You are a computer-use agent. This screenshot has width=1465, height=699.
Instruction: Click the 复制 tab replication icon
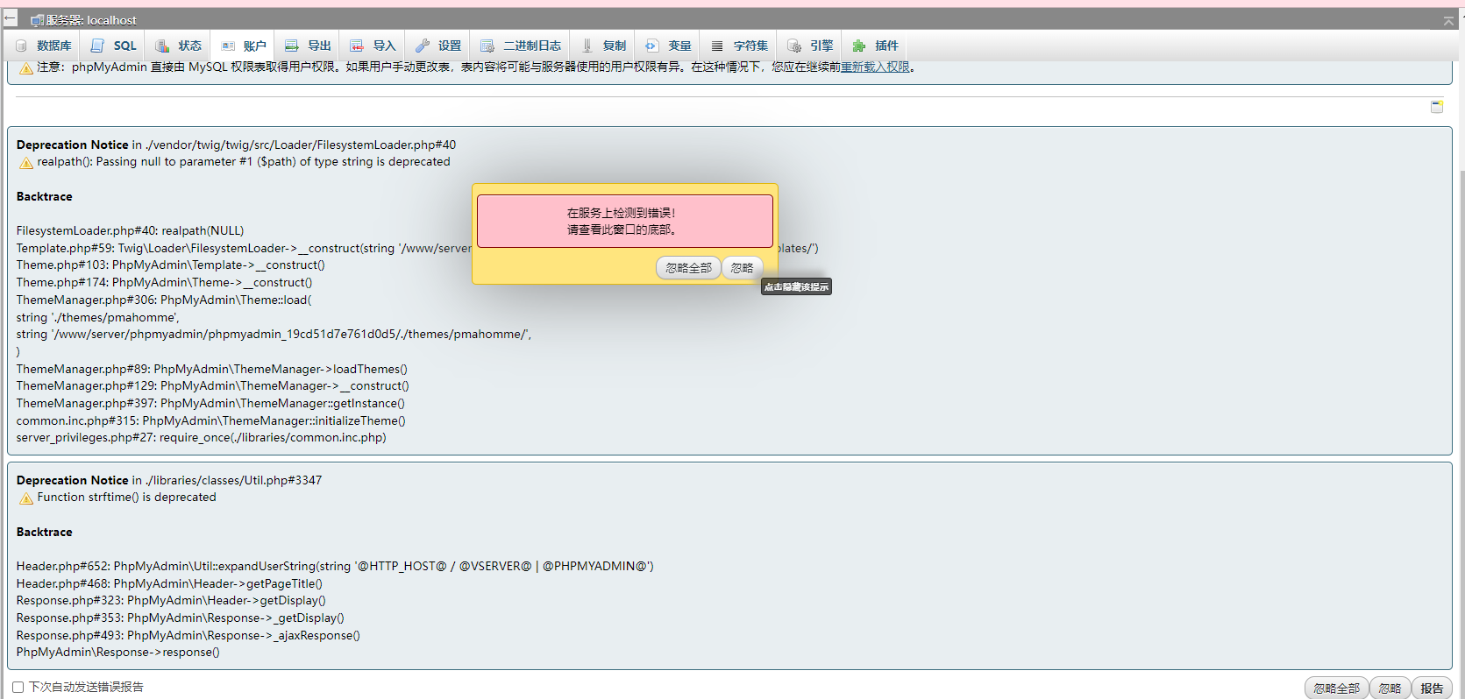587,46
